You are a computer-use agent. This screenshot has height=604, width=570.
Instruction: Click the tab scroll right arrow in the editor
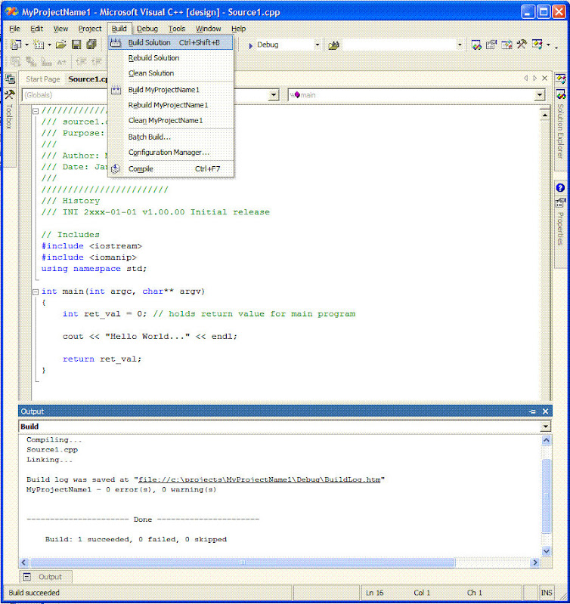535,79
